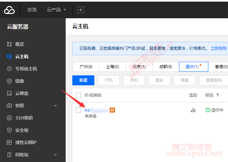Screen dimensions: 228x162
Task: Click the 开机 power-on button
Action: point(109,80)
